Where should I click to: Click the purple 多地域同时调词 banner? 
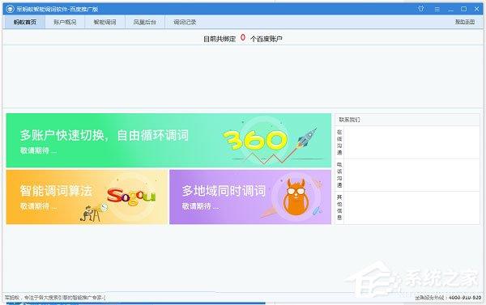tap(250, 197)
